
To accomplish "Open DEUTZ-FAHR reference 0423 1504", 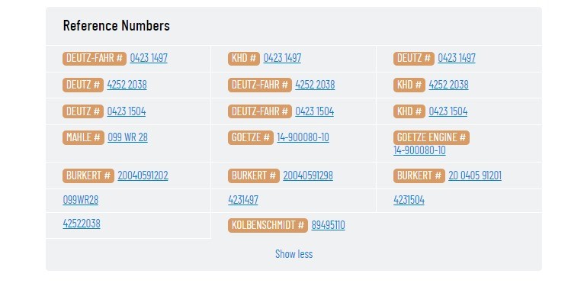I will (x=314, y=111).
